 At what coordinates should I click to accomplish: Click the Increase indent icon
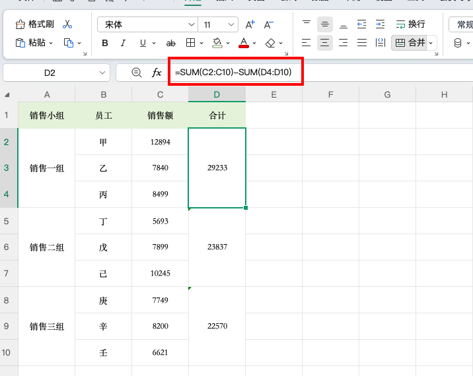(380, 24)
